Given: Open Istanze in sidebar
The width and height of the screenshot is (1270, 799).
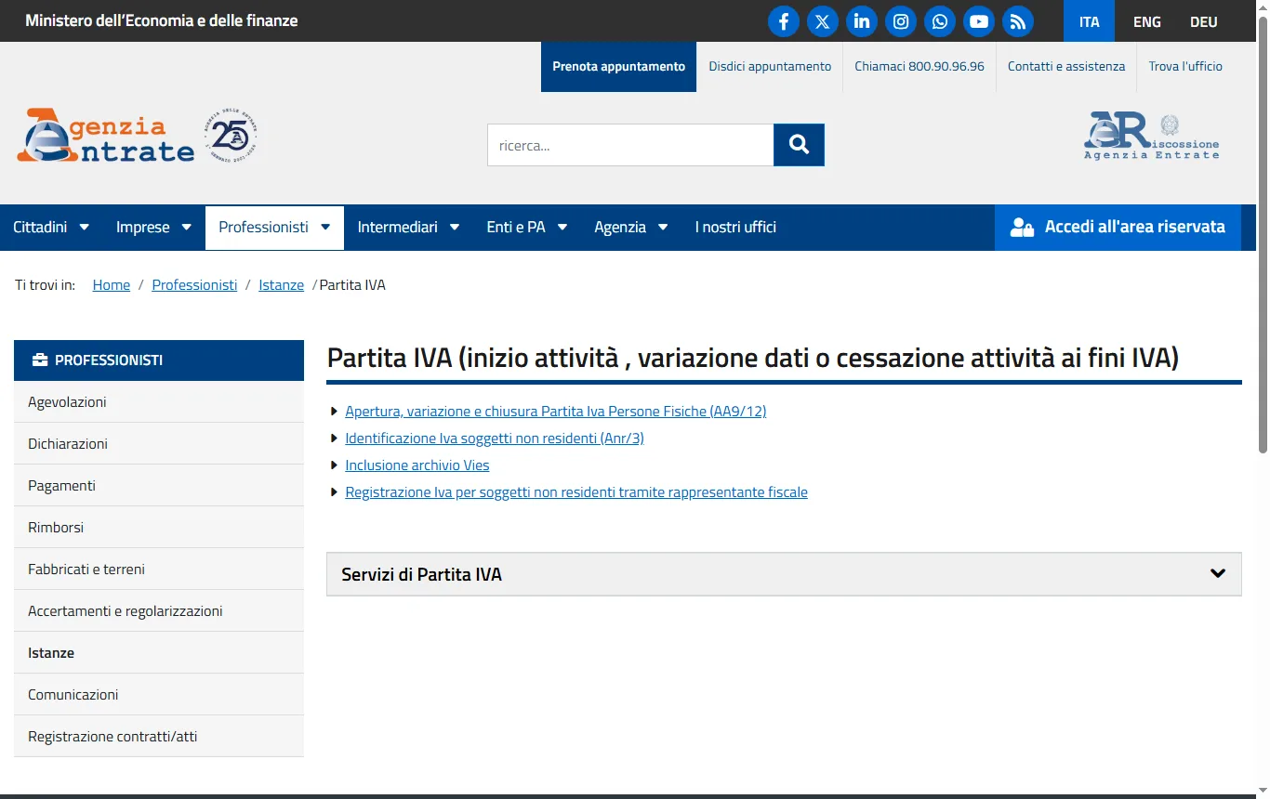Looking at the screenshot, I should (x=159, y=653).
